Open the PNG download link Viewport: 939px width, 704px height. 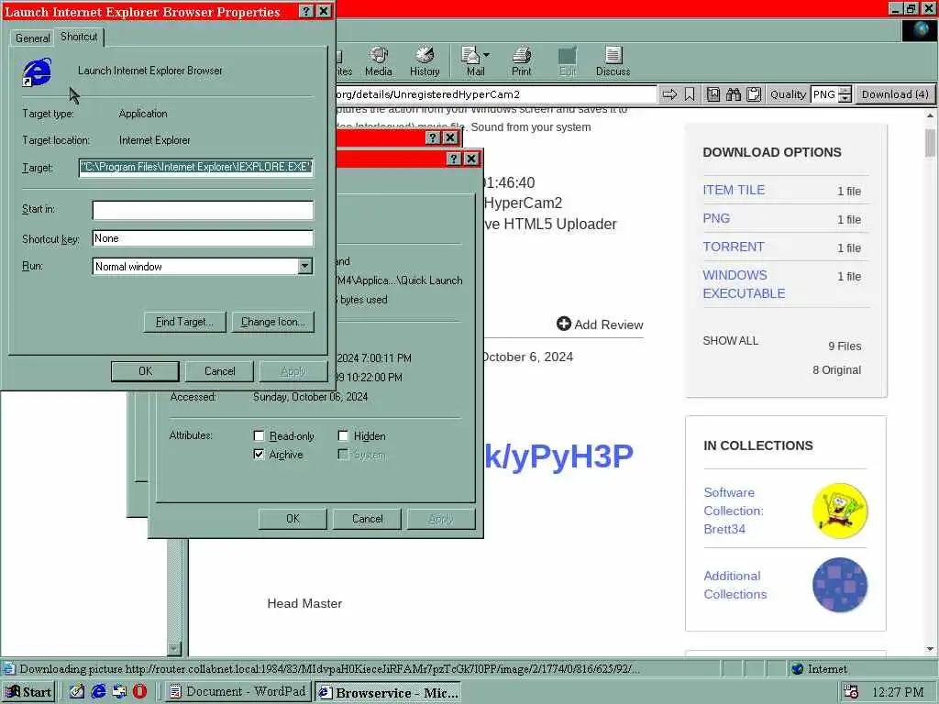pyautogui.click(x=716, y=218)
